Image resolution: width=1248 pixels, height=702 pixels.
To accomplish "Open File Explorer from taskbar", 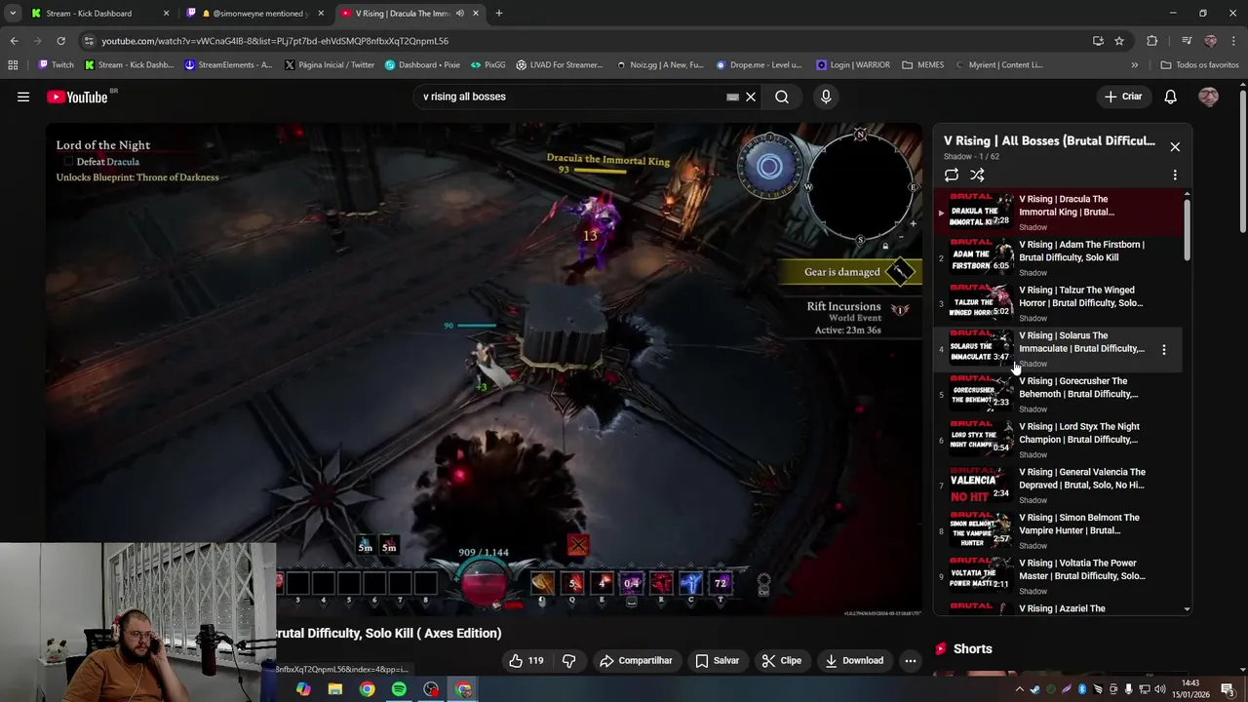I will click(334, 689).
